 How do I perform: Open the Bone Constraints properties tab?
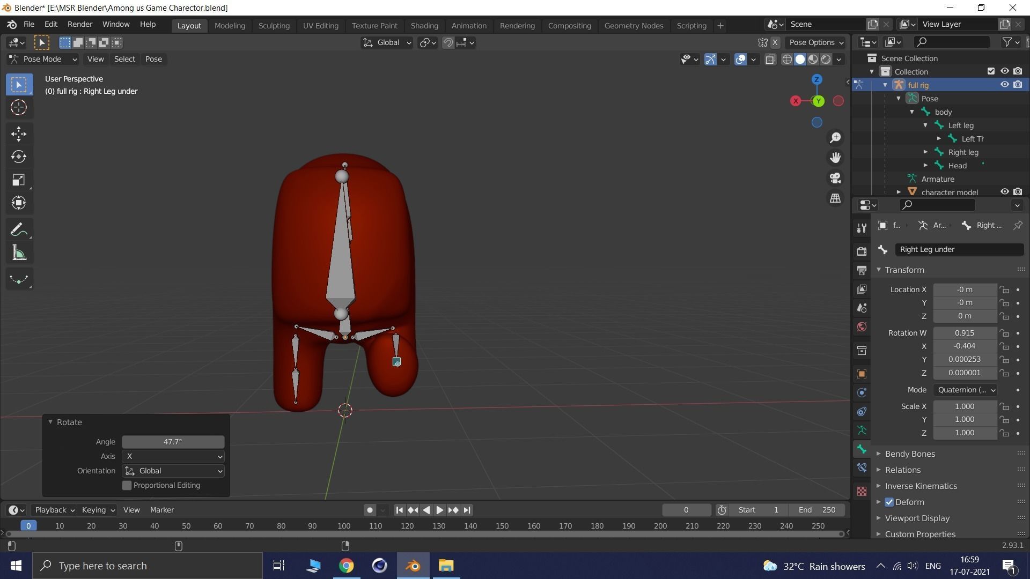click(862, 468)
